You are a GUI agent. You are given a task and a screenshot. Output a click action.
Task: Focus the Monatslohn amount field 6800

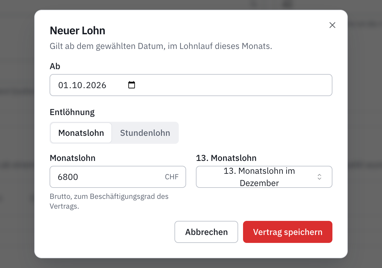tap(118, 177)
